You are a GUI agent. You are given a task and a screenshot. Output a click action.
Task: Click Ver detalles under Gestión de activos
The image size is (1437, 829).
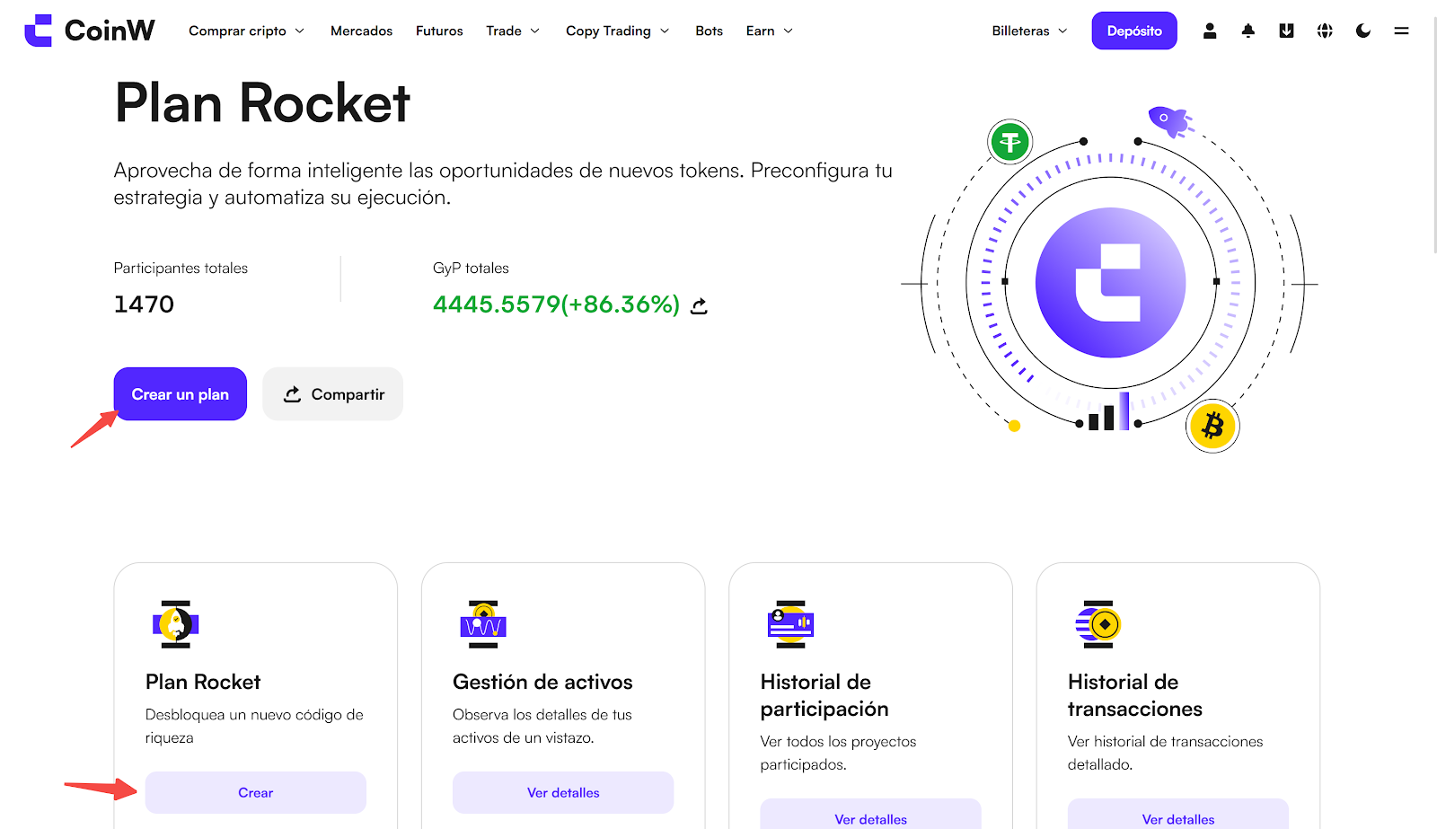pyautogui.click(x=563, y=792)
